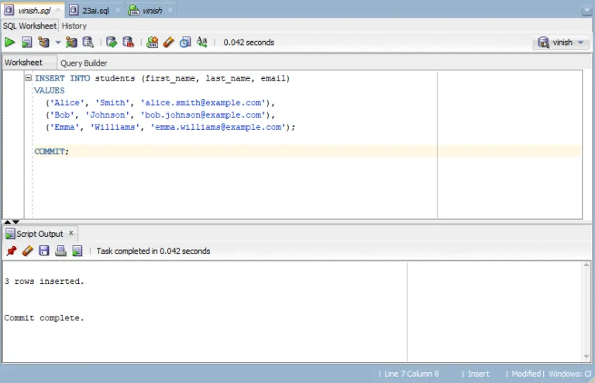Screen dimensions: 595x383
Task: Click the Line 7 Column 8 status entry
Action: click(x=411, y=374)
